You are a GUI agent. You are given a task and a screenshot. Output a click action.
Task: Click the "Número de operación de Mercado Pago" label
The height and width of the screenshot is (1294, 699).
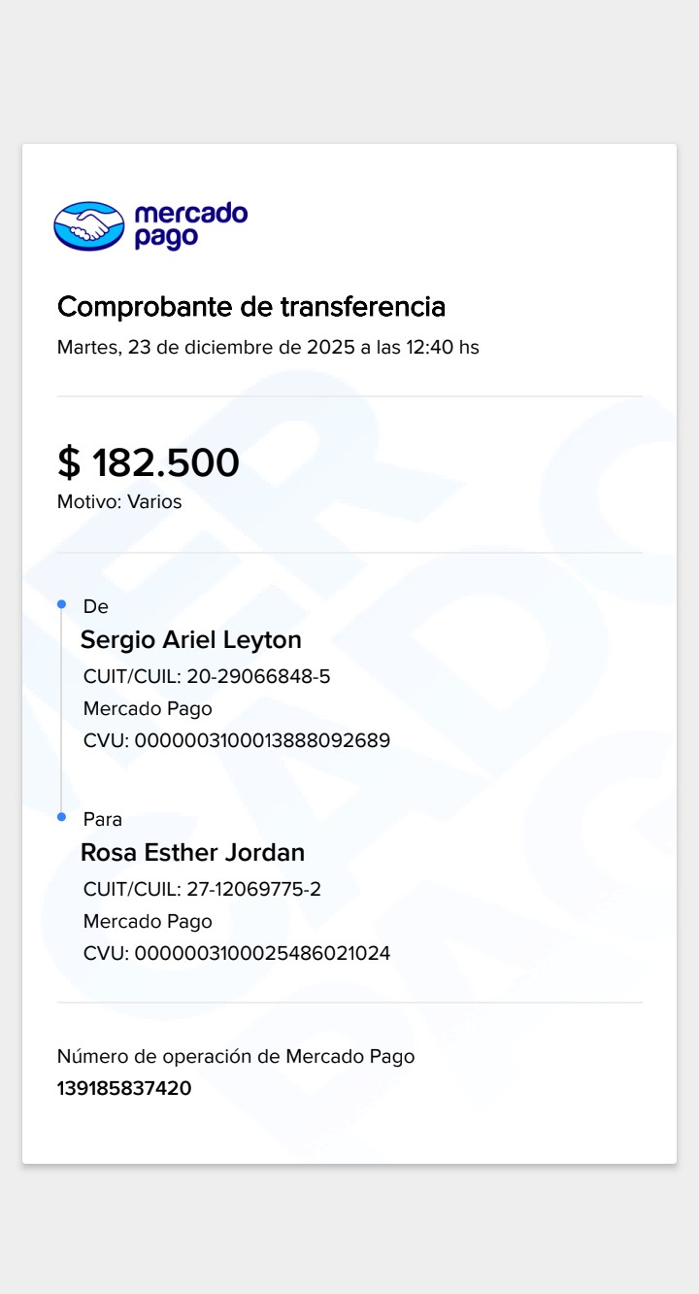[x=236, y=1056]
